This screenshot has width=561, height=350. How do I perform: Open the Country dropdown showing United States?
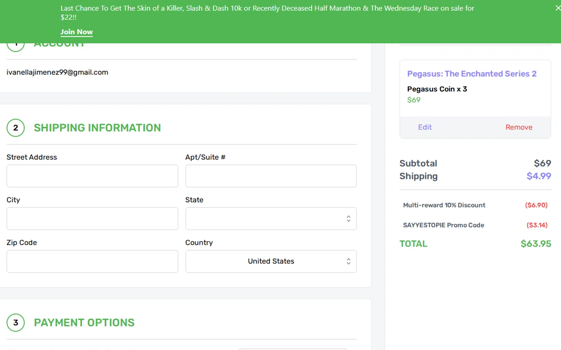click(x=271, y=261)
